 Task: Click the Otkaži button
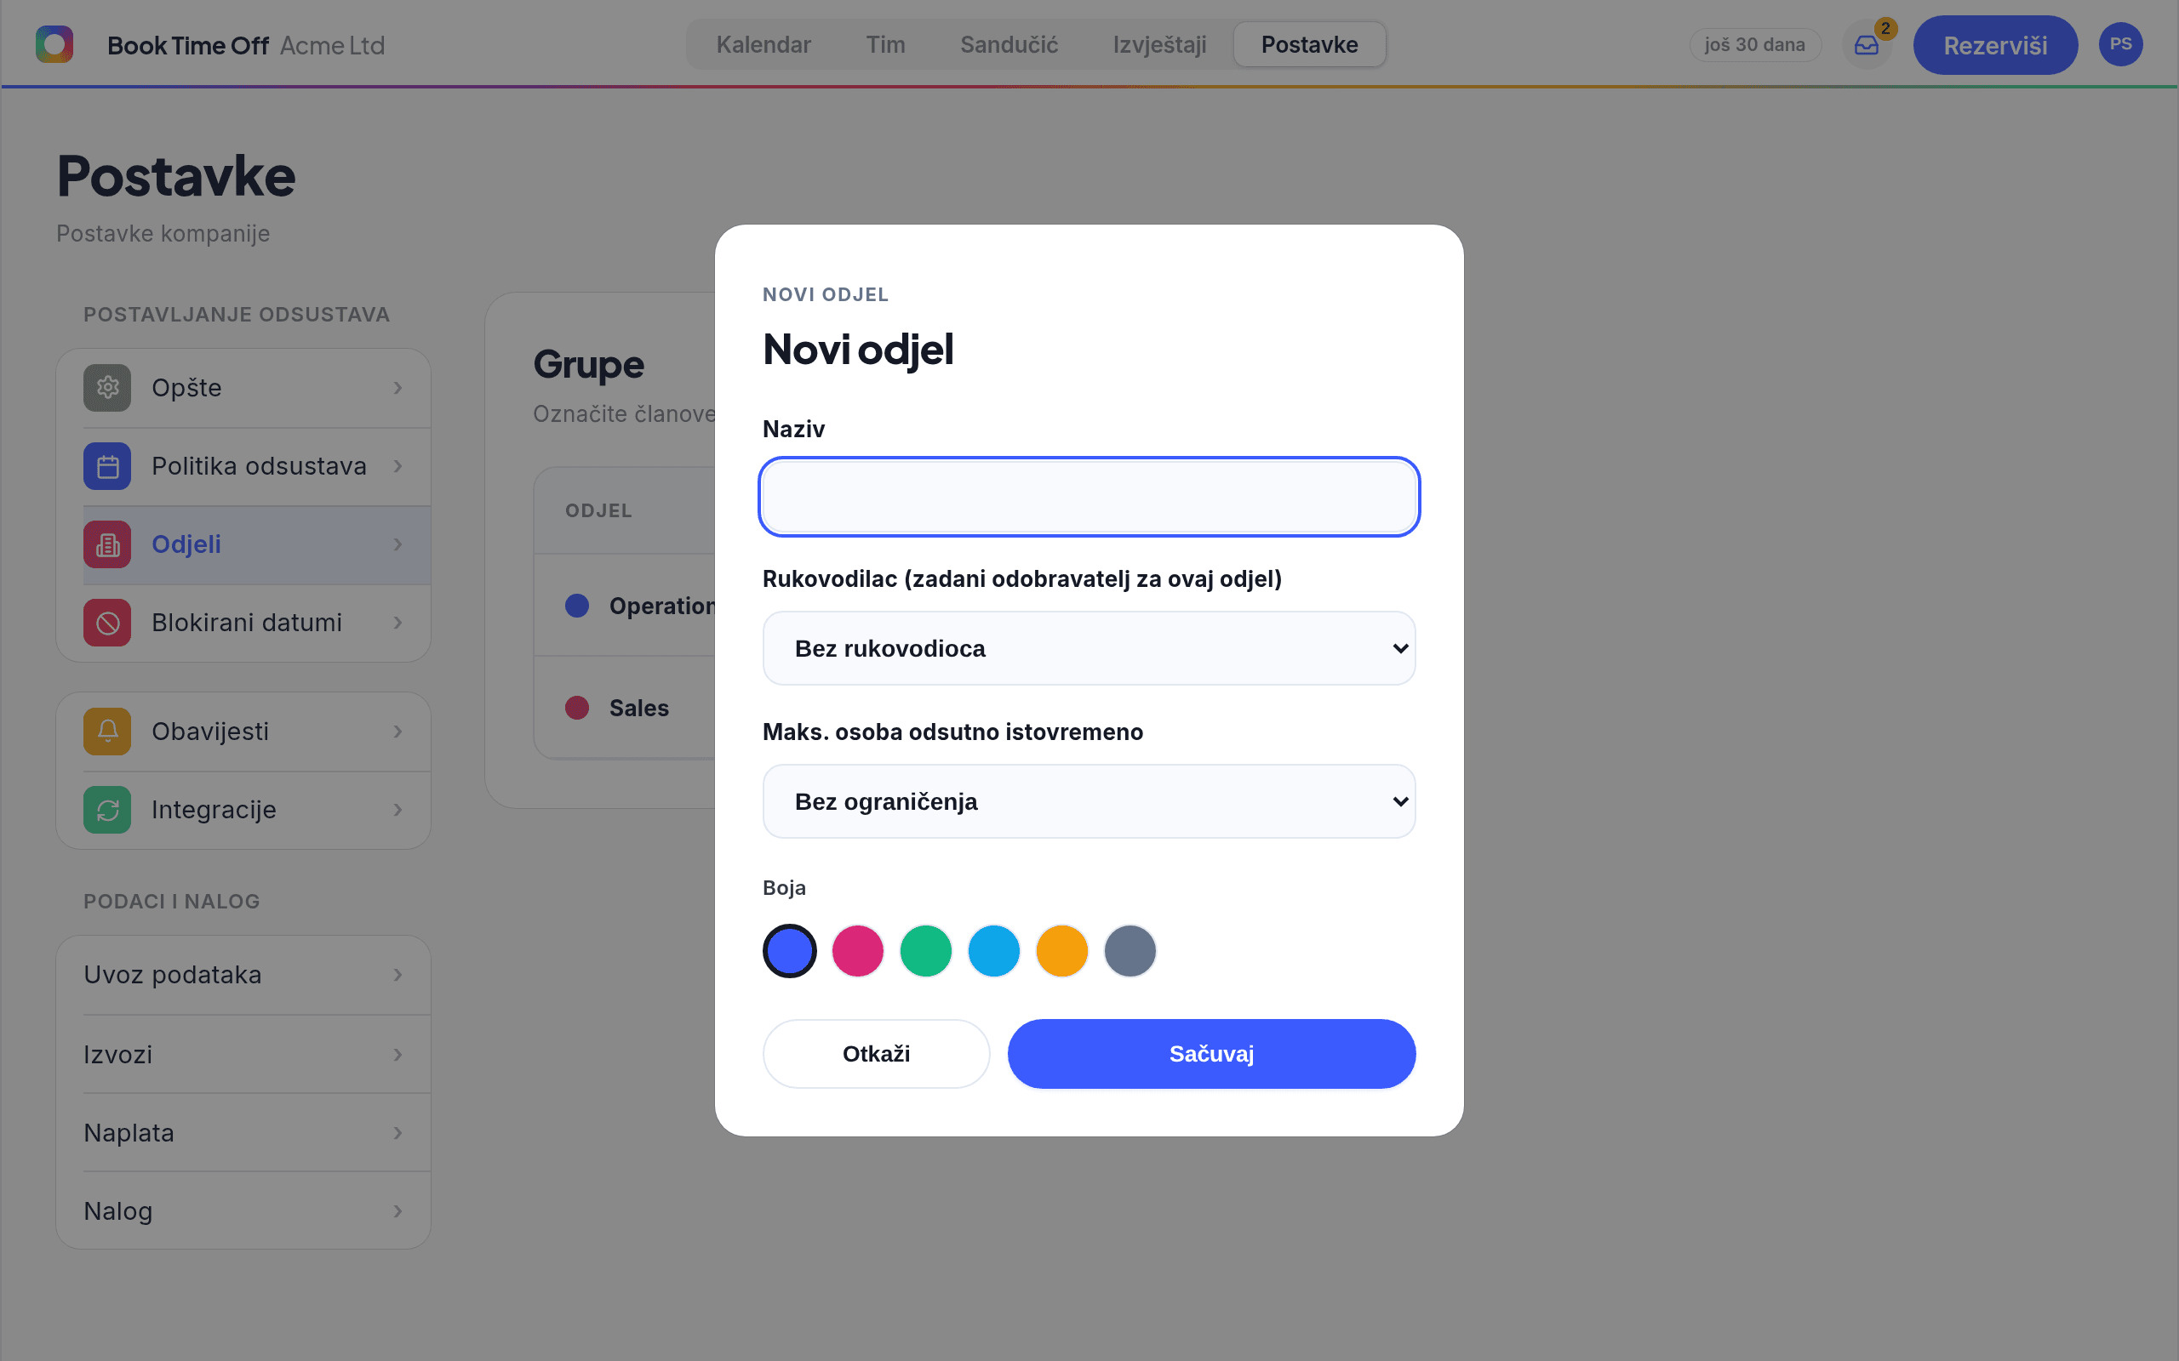[x=876, y=1054]
